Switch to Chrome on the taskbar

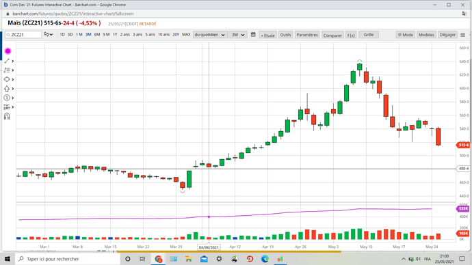158,259
